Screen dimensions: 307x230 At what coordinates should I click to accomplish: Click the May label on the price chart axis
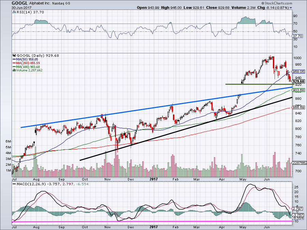(243, 179)
